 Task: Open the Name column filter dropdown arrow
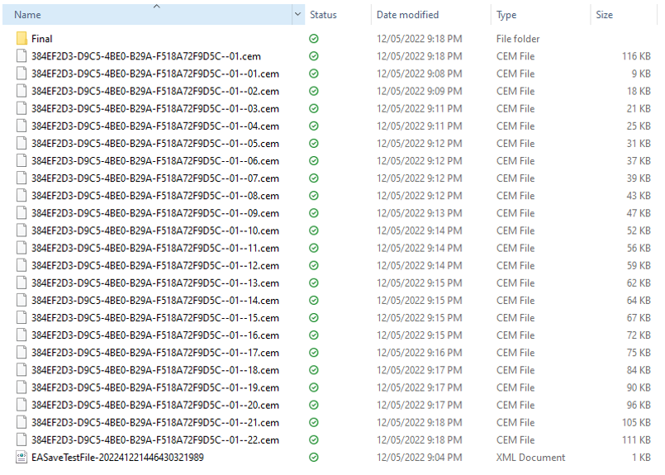[297, 15]
